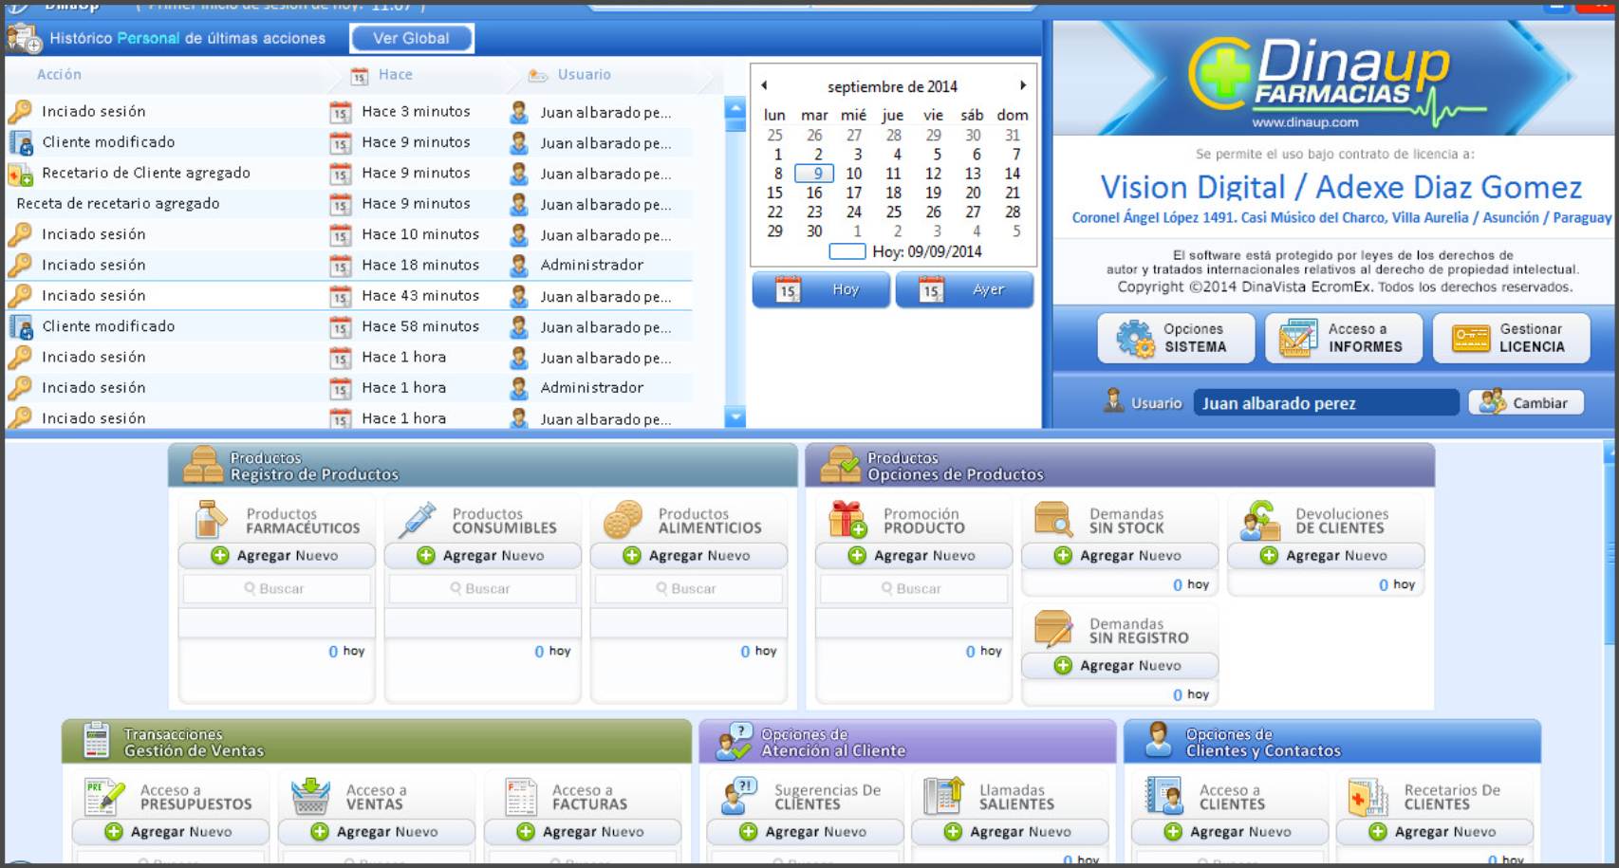The width and height of the screenshot is (1619, 868).
Task: Click the Acceso a Ventas basket icon
Action: pyautogui.click(x=309, y=795)
